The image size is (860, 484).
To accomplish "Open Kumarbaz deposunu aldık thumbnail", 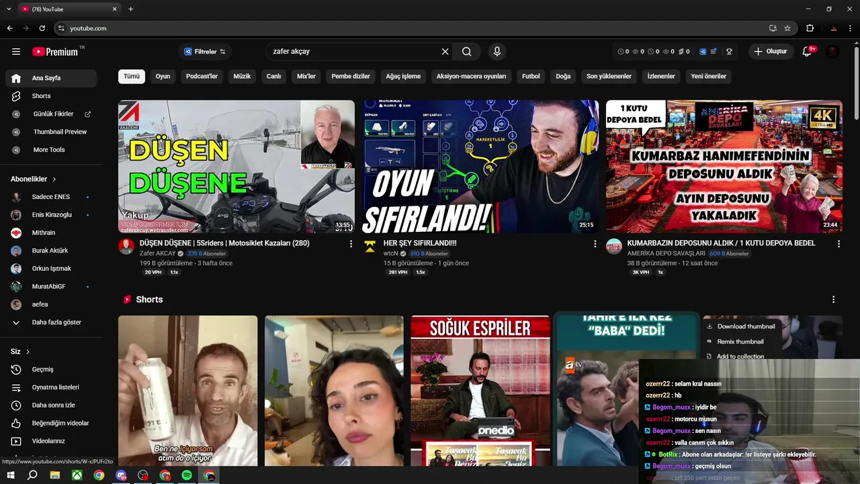I will pos(724,166).
